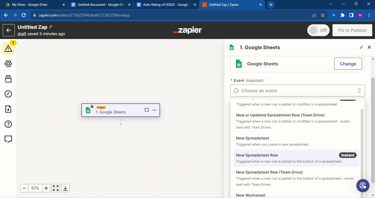Select New Spreadsheet Row instant event
375x198 pixels.
pos(296,158)
